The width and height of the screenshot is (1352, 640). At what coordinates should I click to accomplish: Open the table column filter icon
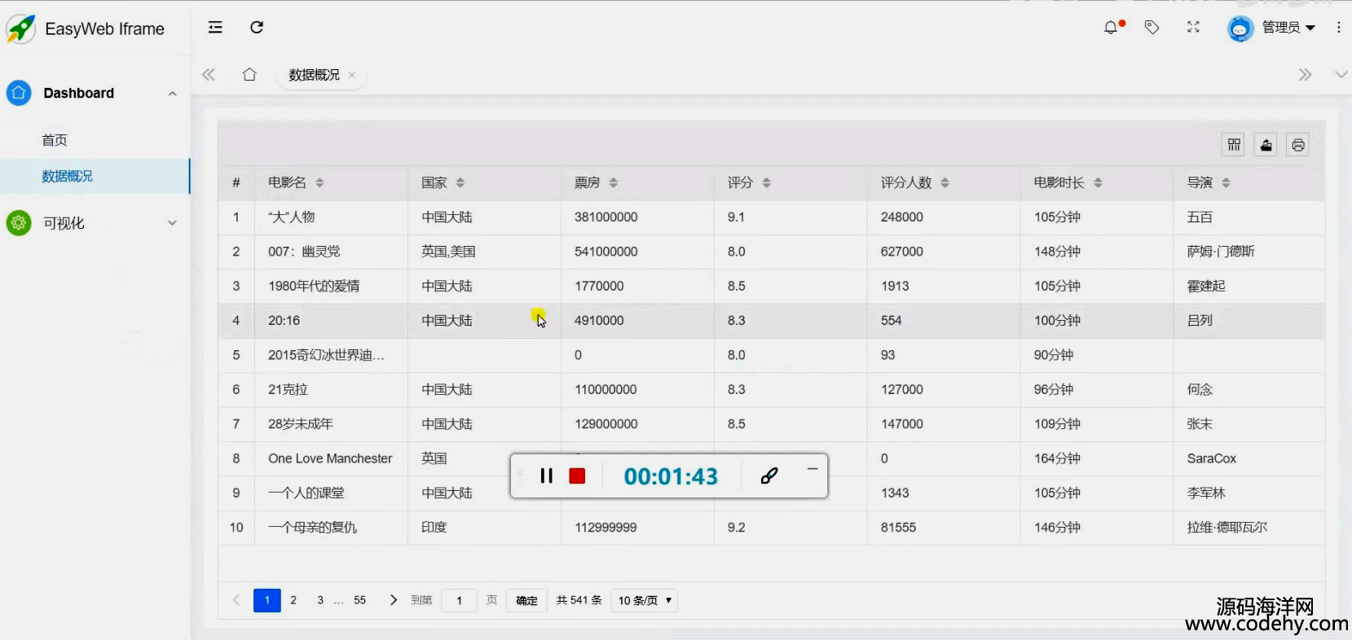1234,145
